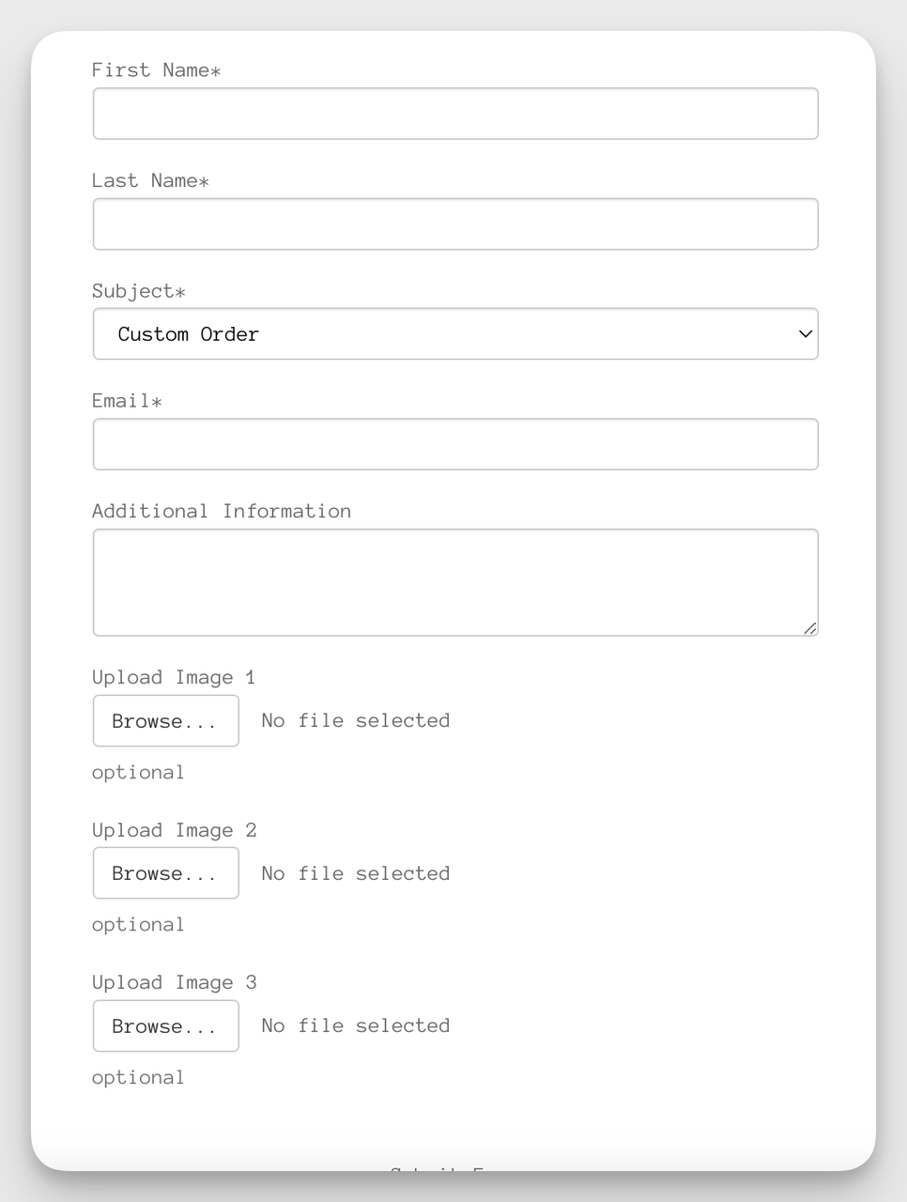Expand the Custom Order subject selector
907x1202 pixels.
454,333
